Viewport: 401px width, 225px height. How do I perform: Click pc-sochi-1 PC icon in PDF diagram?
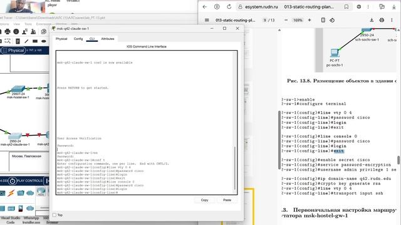click(x=334, y=52)
